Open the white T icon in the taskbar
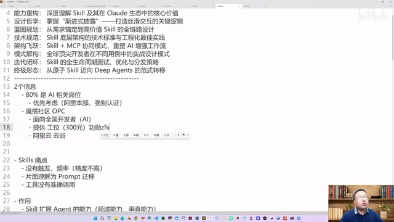The width and height of the screenshot is (394, 222). (x=211, y=218)
